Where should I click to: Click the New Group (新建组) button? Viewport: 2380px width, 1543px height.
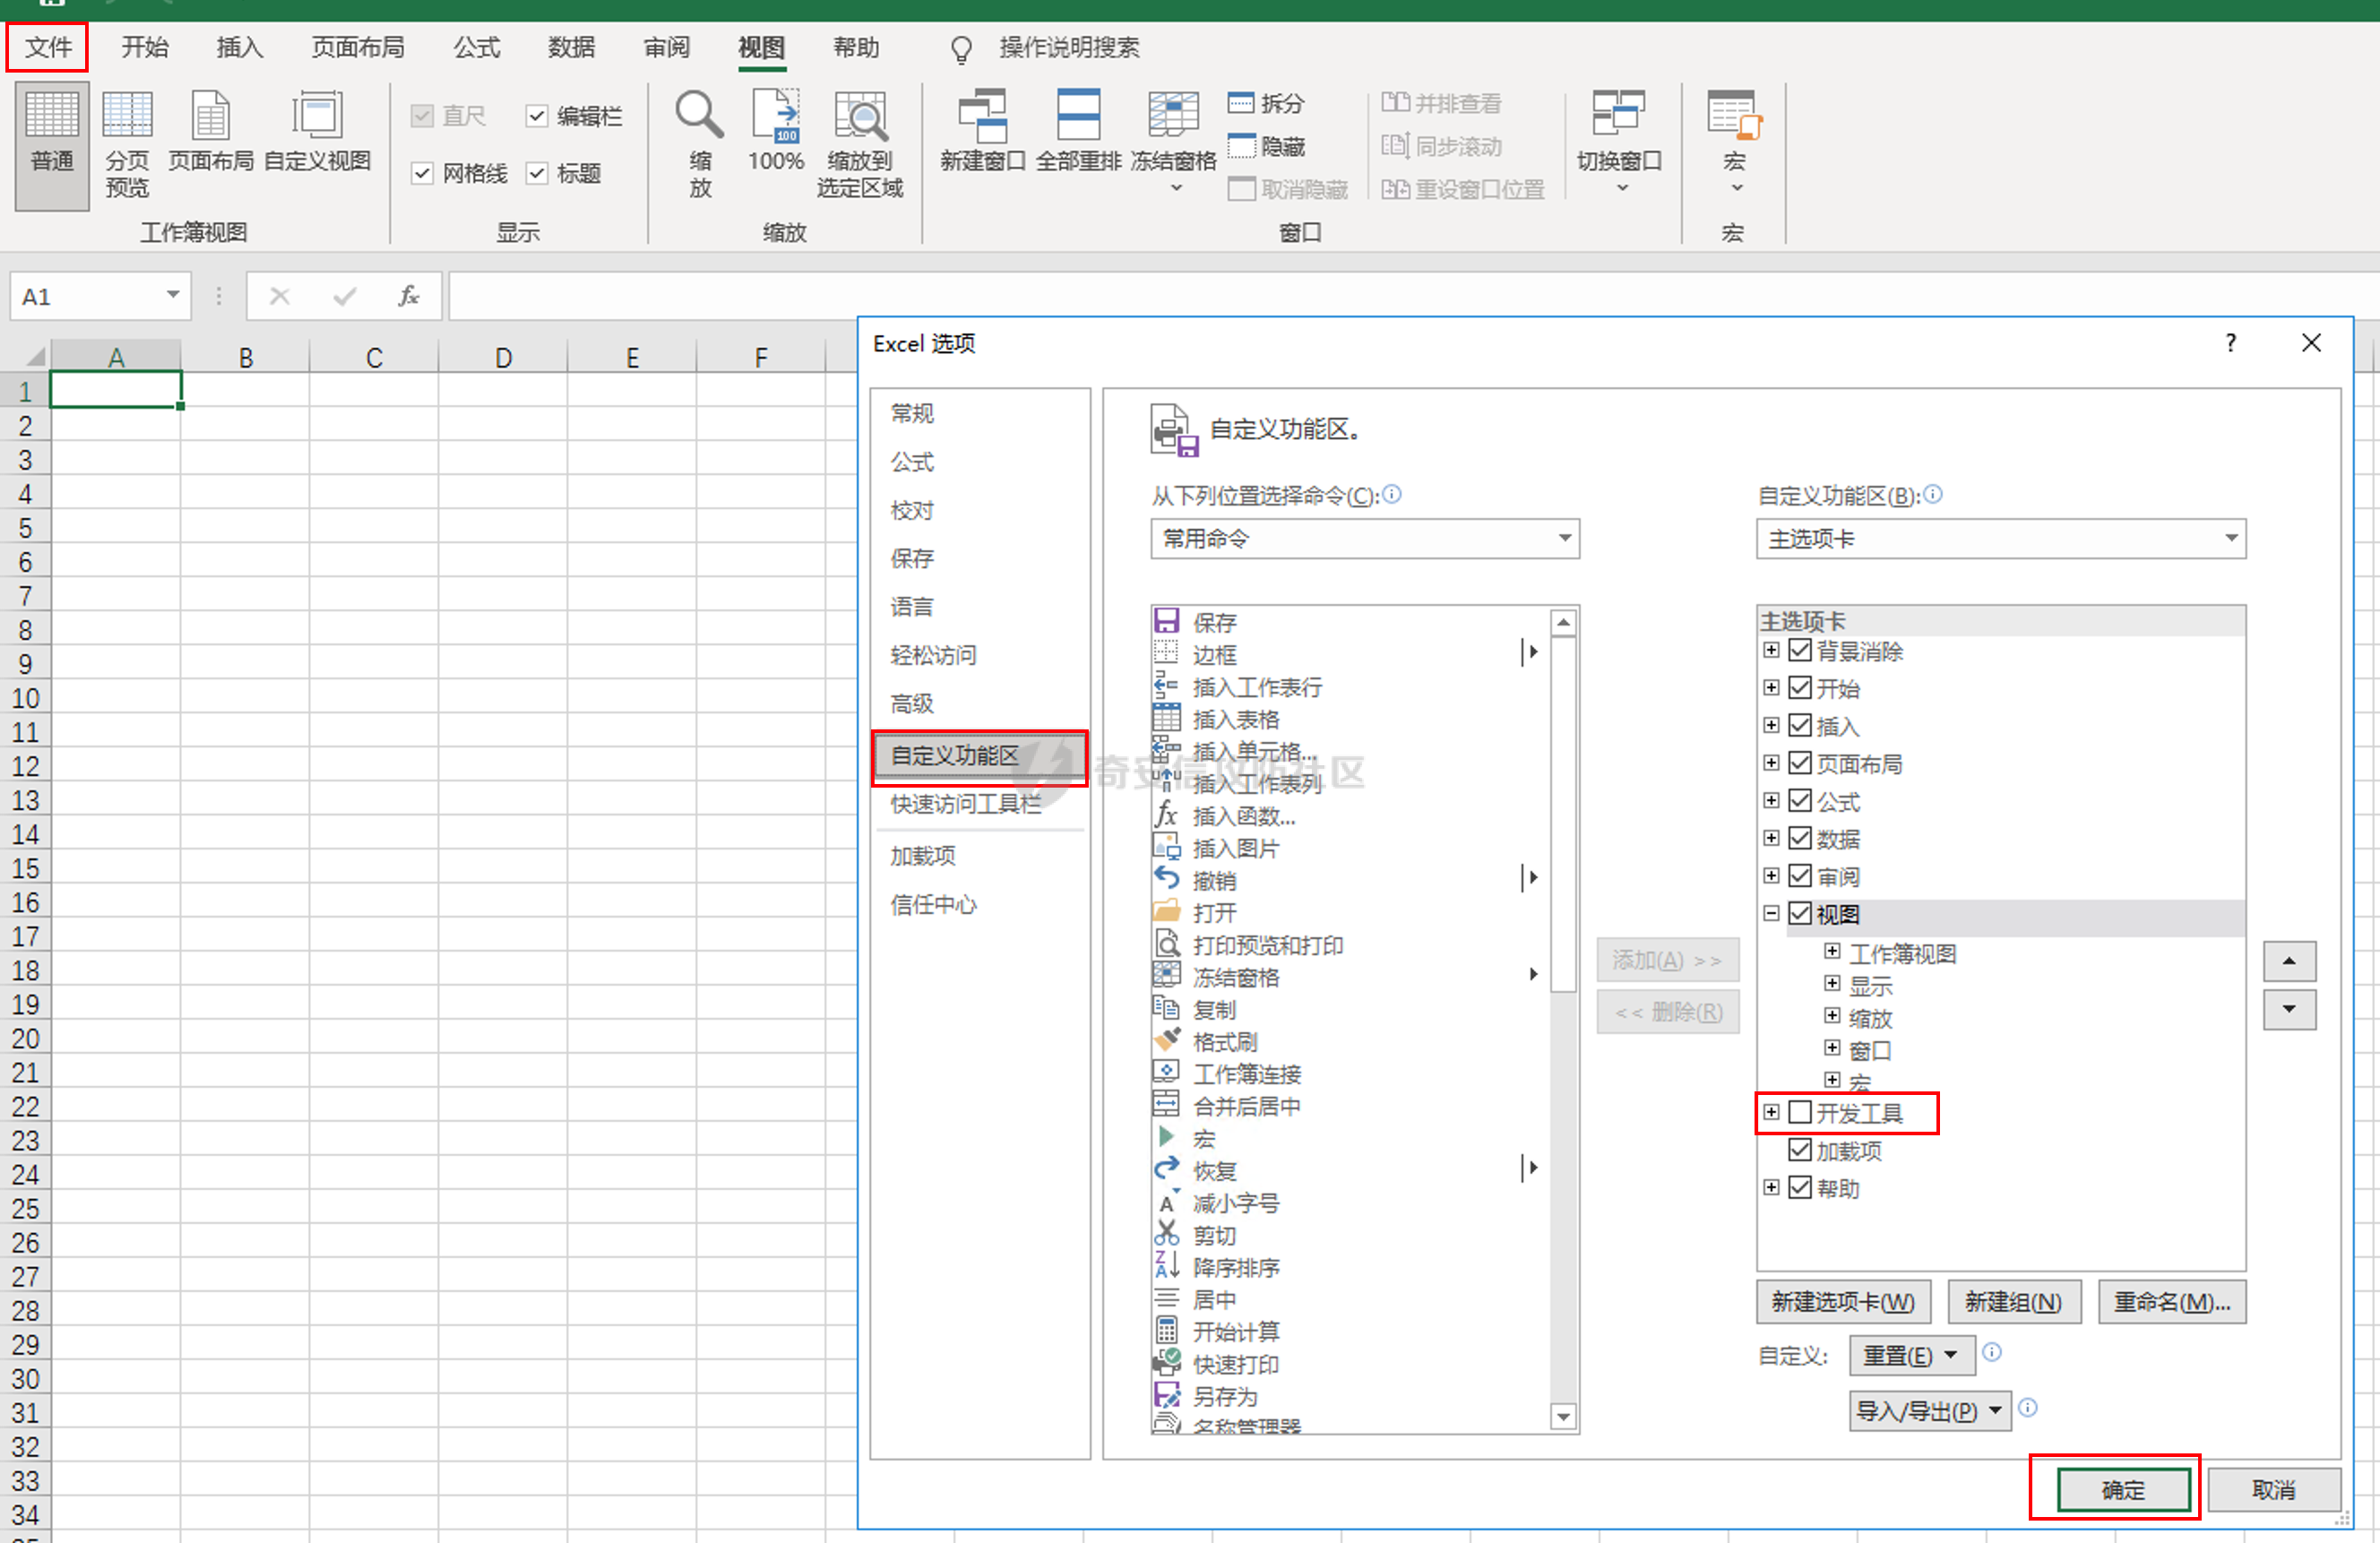point(2014,1301)
